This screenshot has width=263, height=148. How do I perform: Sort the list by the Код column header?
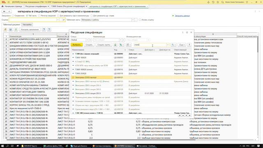pos(120,50)
